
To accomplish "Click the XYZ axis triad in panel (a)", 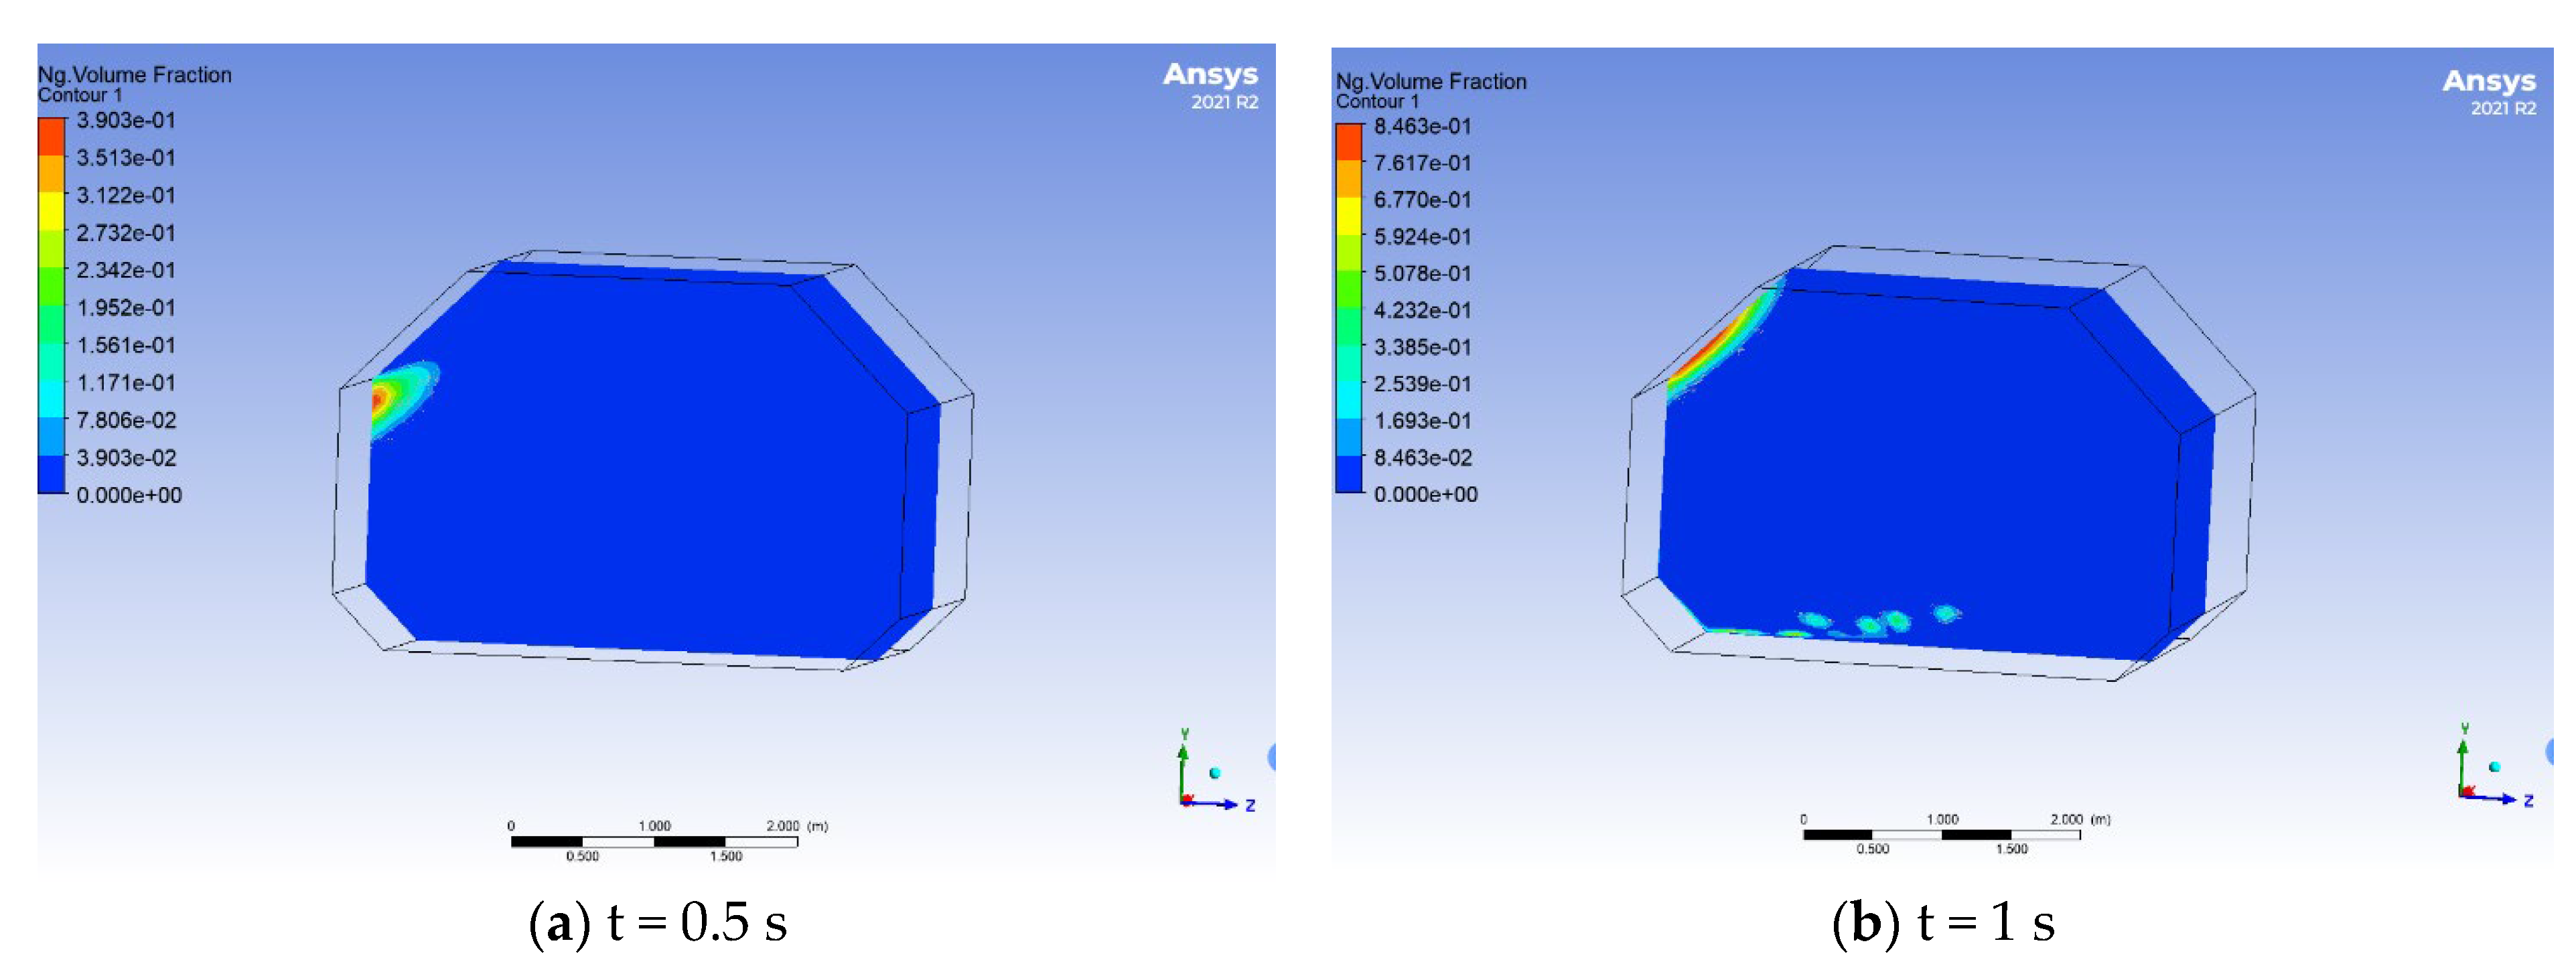I will (1216, 770).
